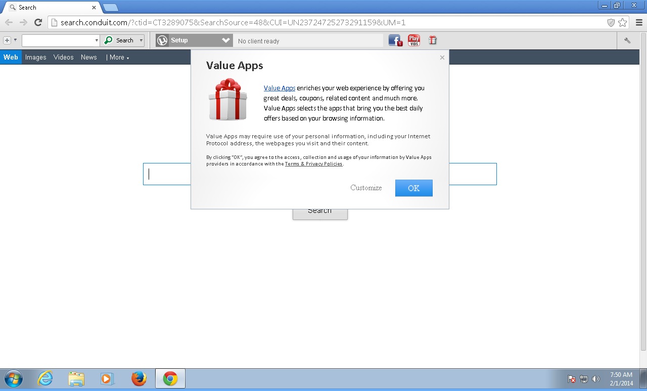Bookmark this page with the star icon

[623, 22]
